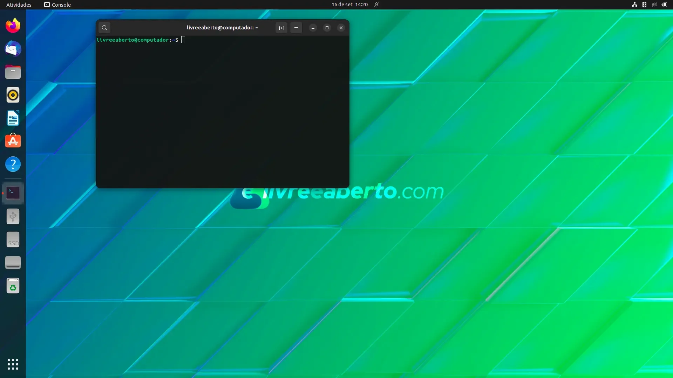Open LibreOffice Writer from dock
This screenshot has height=378, width=673.
[x=13, y=118]
